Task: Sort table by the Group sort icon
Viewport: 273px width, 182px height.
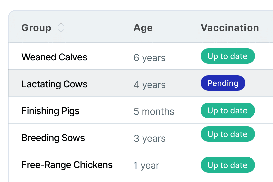Action: pos(61,28)
